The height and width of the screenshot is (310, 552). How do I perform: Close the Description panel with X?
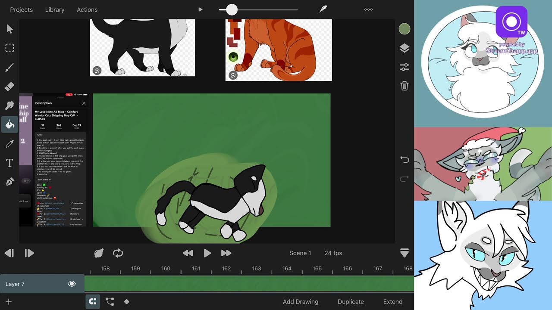click(84, 103)
